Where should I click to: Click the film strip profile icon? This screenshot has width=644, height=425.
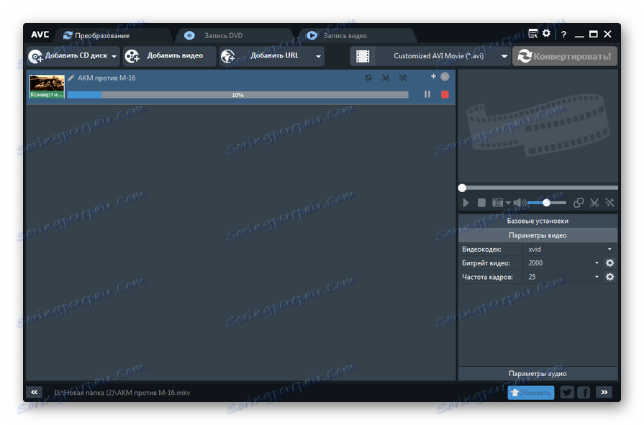363,56
